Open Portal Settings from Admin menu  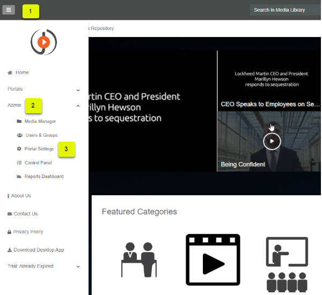[x=39, y=149]
